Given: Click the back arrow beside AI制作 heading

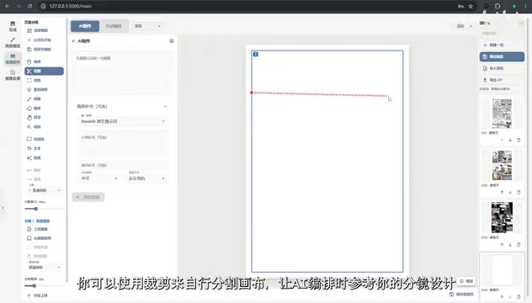Looking at the screenshot, I should [x=73, y=41].
